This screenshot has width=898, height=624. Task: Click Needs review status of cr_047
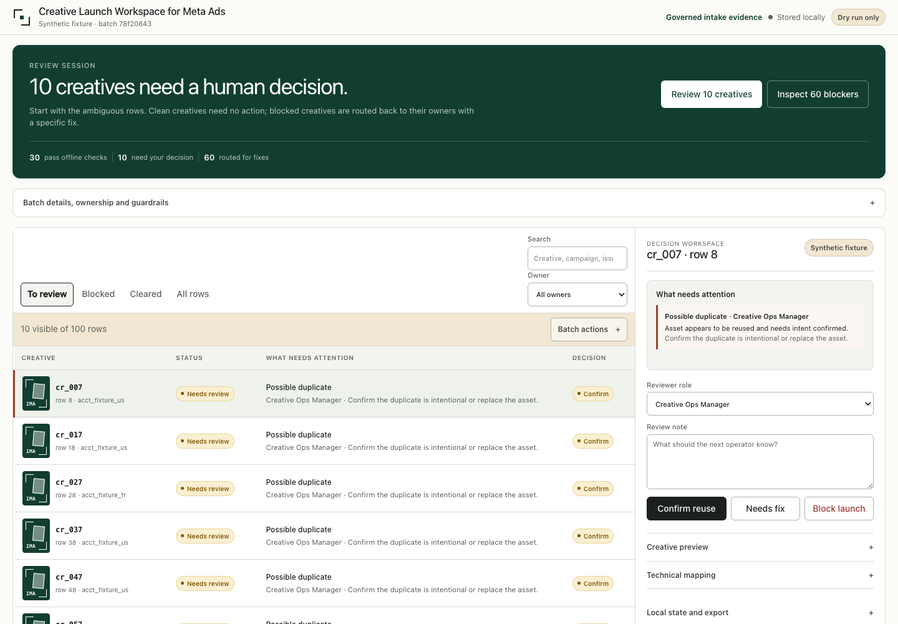coord(205,583)
